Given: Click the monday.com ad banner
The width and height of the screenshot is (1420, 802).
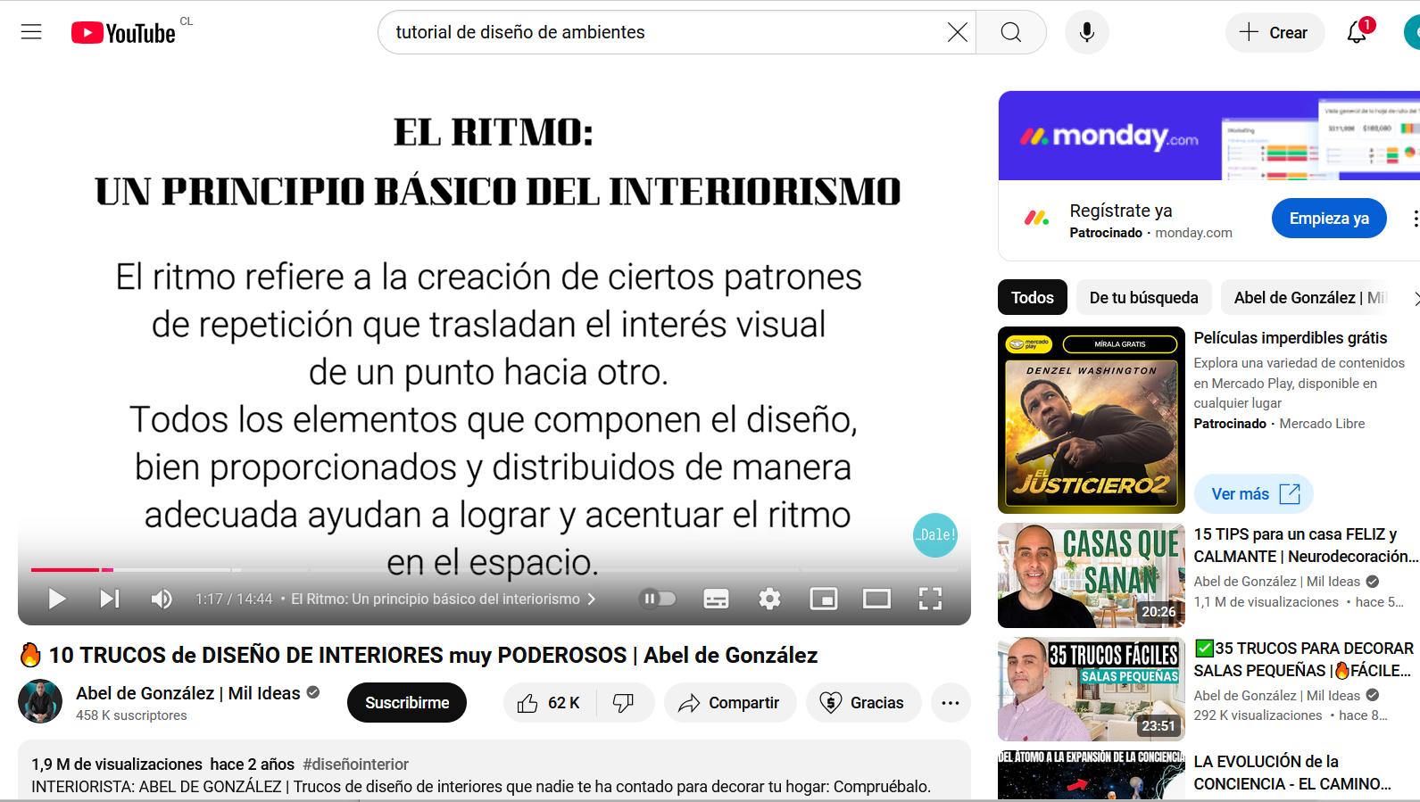Looking at the screenshot, I should tap(1209, 136).
